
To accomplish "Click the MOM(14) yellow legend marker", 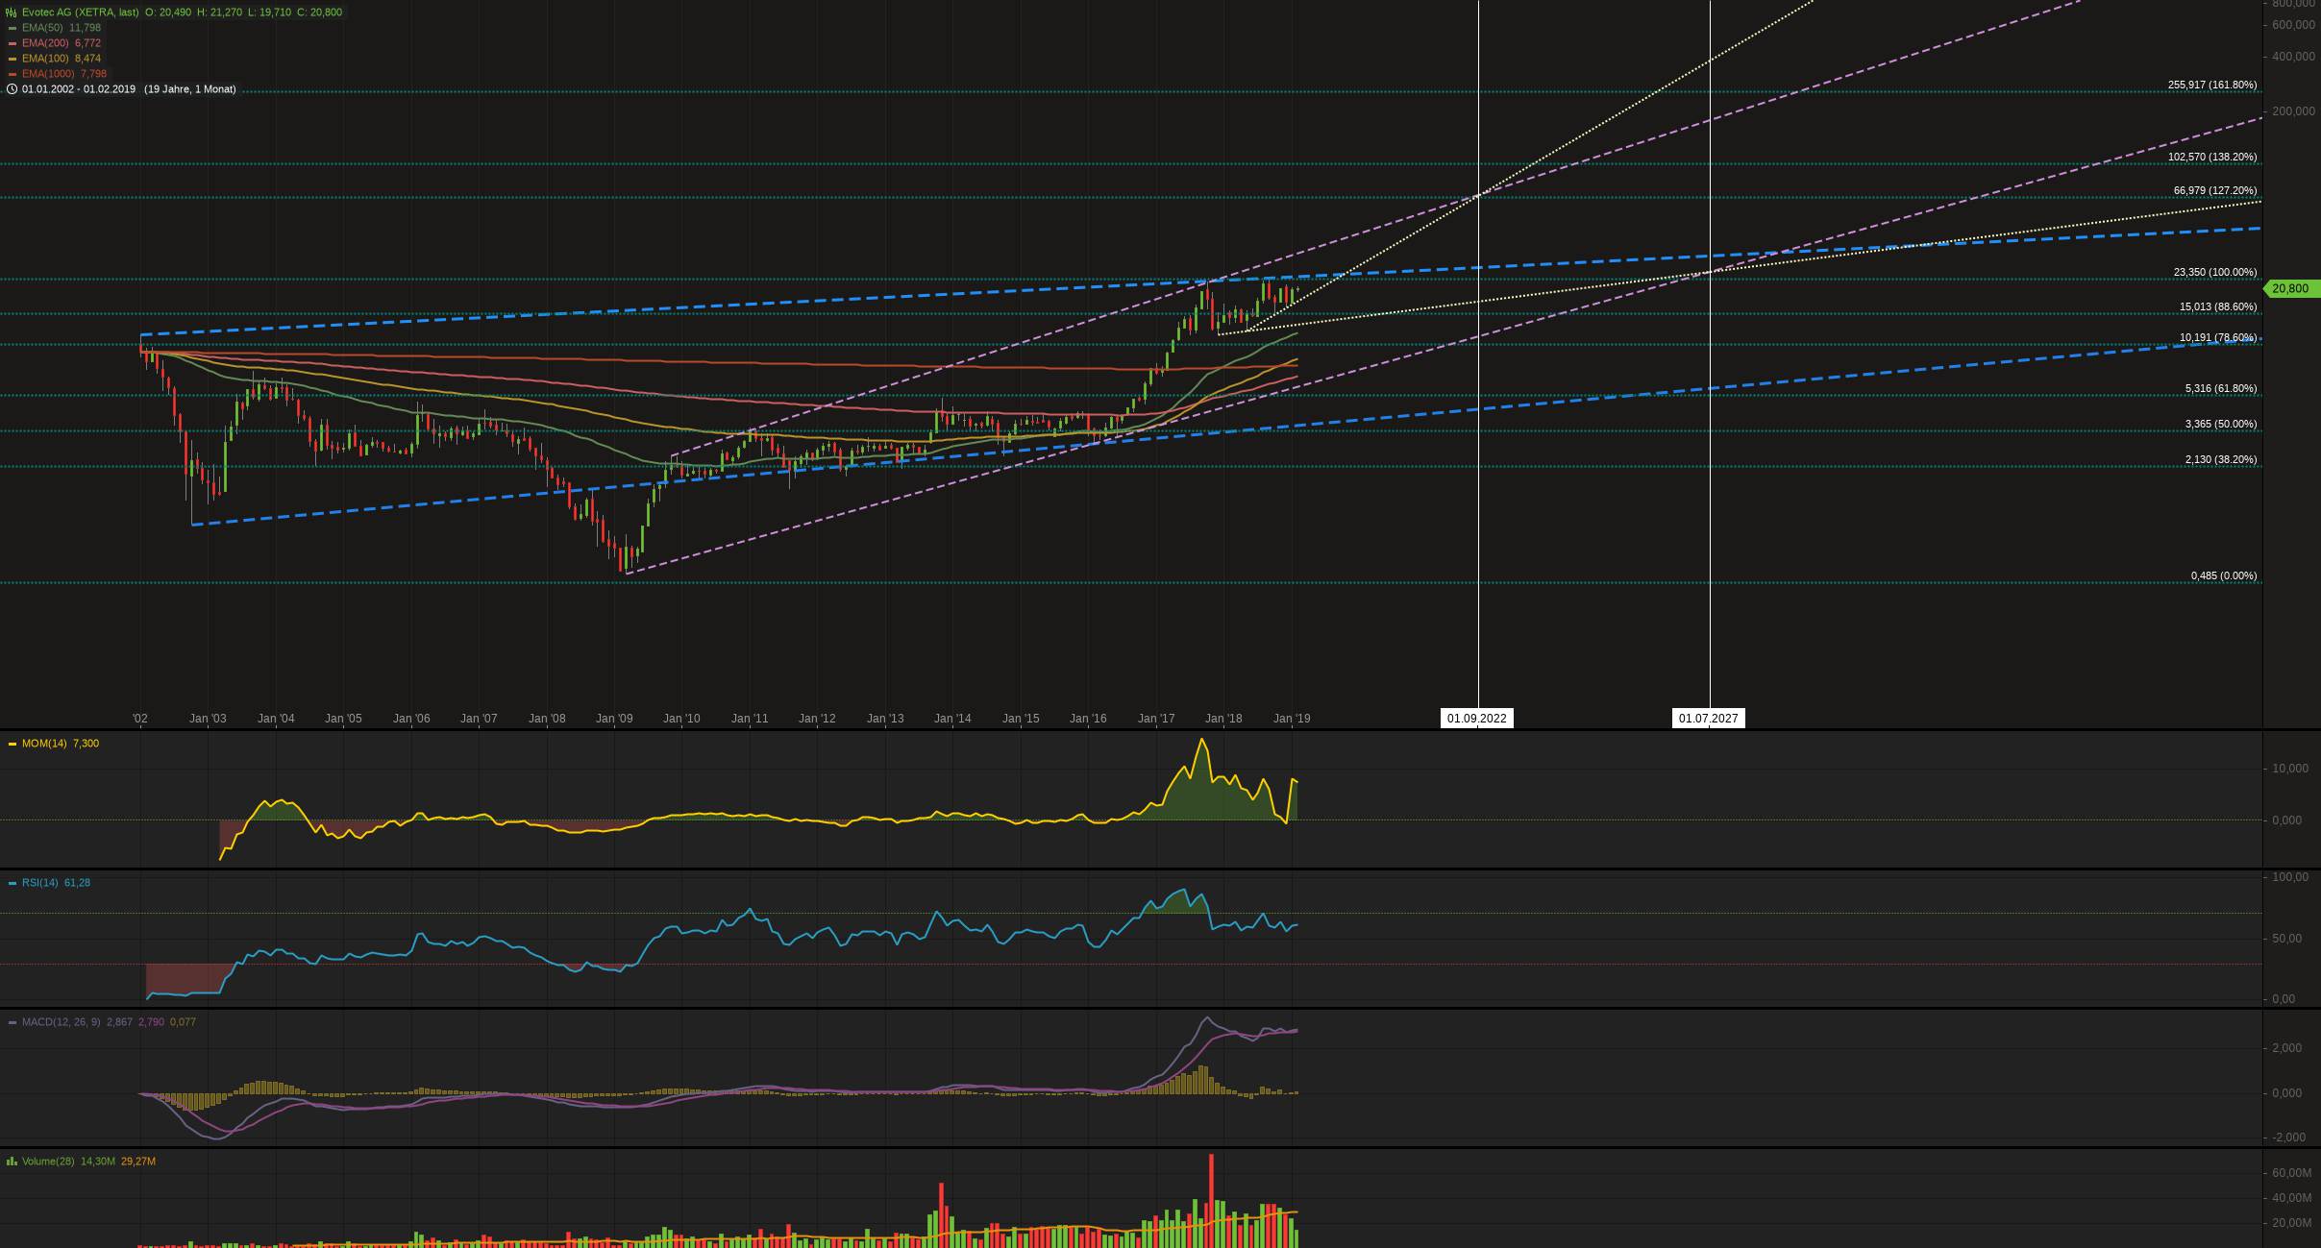I will [12, 744].
